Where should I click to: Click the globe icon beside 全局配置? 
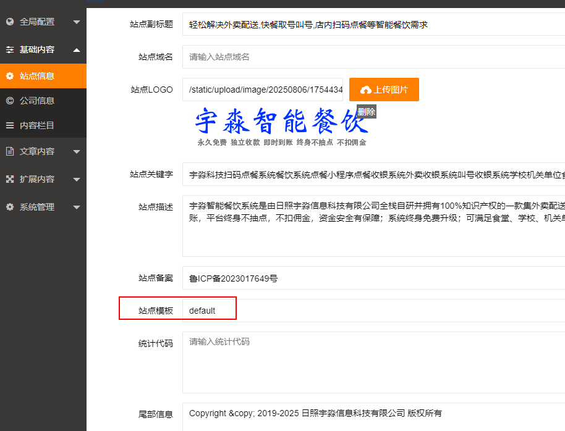[x=10, y=22]
